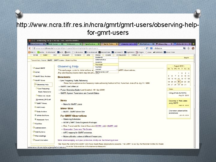Open Feedback Form in sidebar
Screen dimensions: 216x162
tap(42, 120)
